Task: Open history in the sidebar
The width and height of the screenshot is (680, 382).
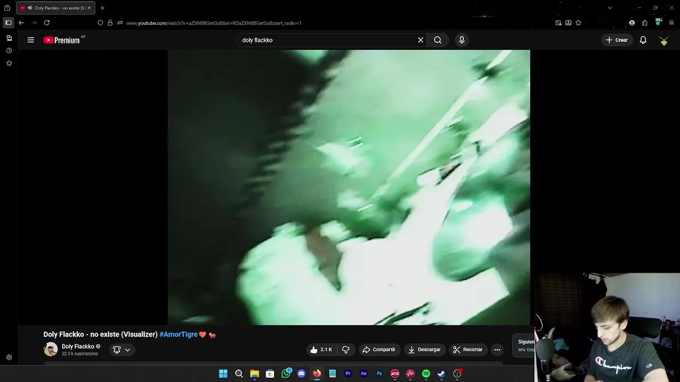Action: pos(9,51)
